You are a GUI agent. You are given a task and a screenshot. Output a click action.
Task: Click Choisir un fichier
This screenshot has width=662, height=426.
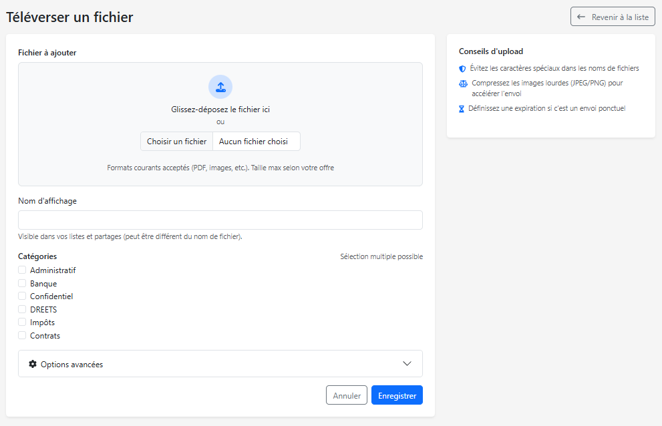pyautogui.click(x=176, y=141)
